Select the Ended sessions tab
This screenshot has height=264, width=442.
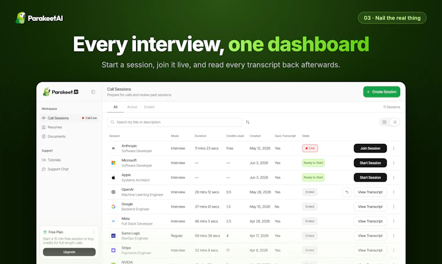click(x=149, y=107)
